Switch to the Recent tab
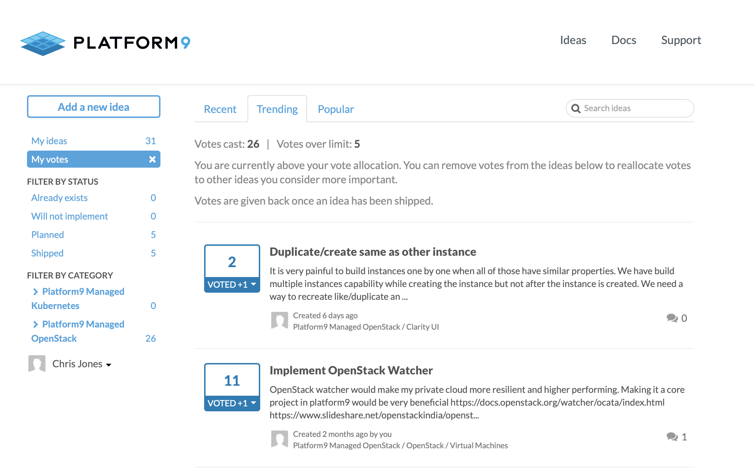The width and height of the screenshot is (754, 471). point(220,109)
